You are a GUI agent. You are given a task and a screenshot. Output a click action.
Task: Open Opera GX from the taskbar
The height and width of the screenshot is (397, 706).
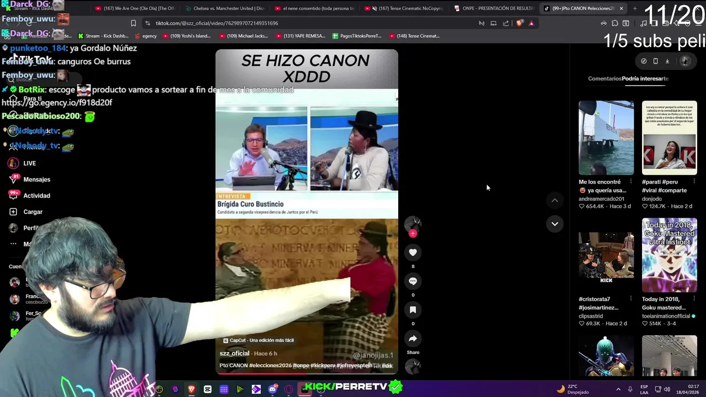[x=288, y=390]
